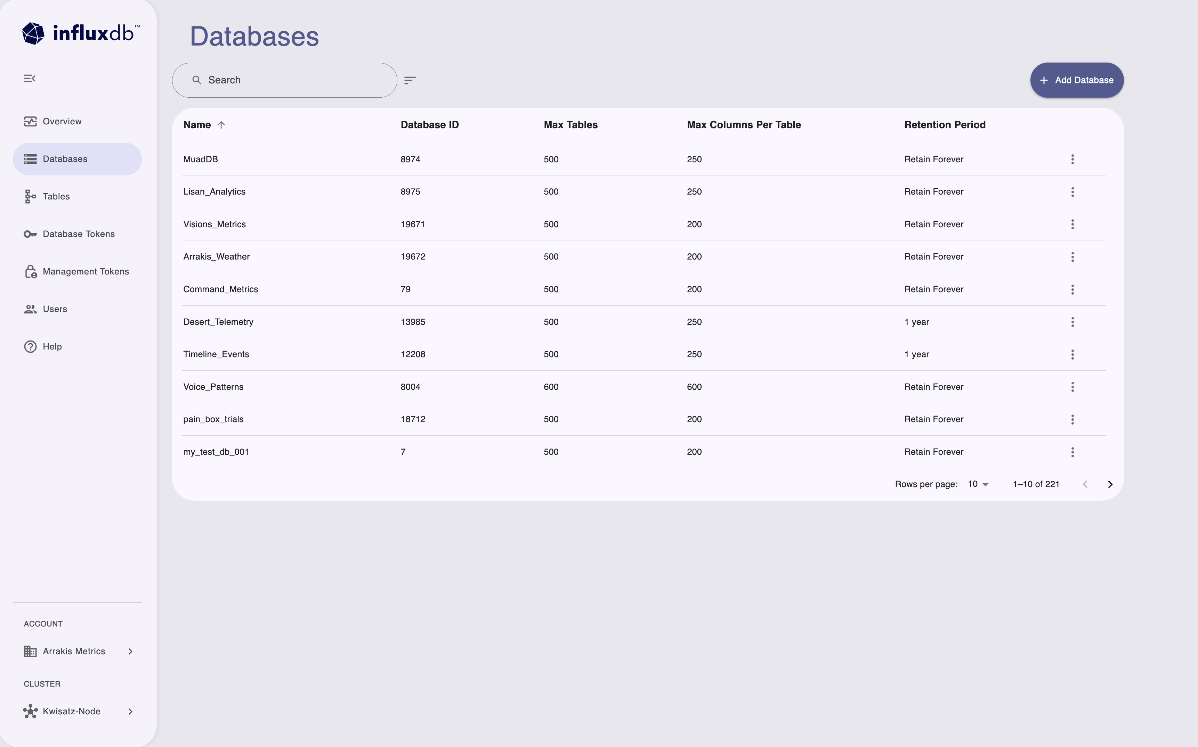Select Desert_Telemetry database name
This screenshot has width=1198, height=747.
218,322
